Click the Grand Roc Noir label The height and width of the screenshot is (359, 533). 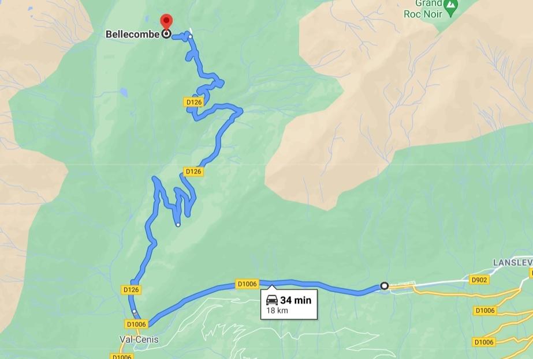(x=423, y=9)
